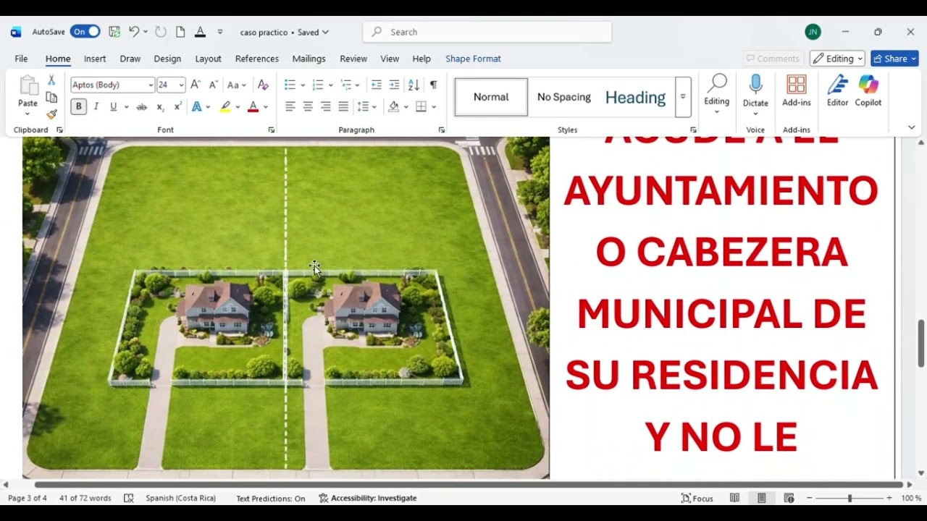Click the Save icon in title bar
Viewport: 927px width, 521px height.
point(114,32)
